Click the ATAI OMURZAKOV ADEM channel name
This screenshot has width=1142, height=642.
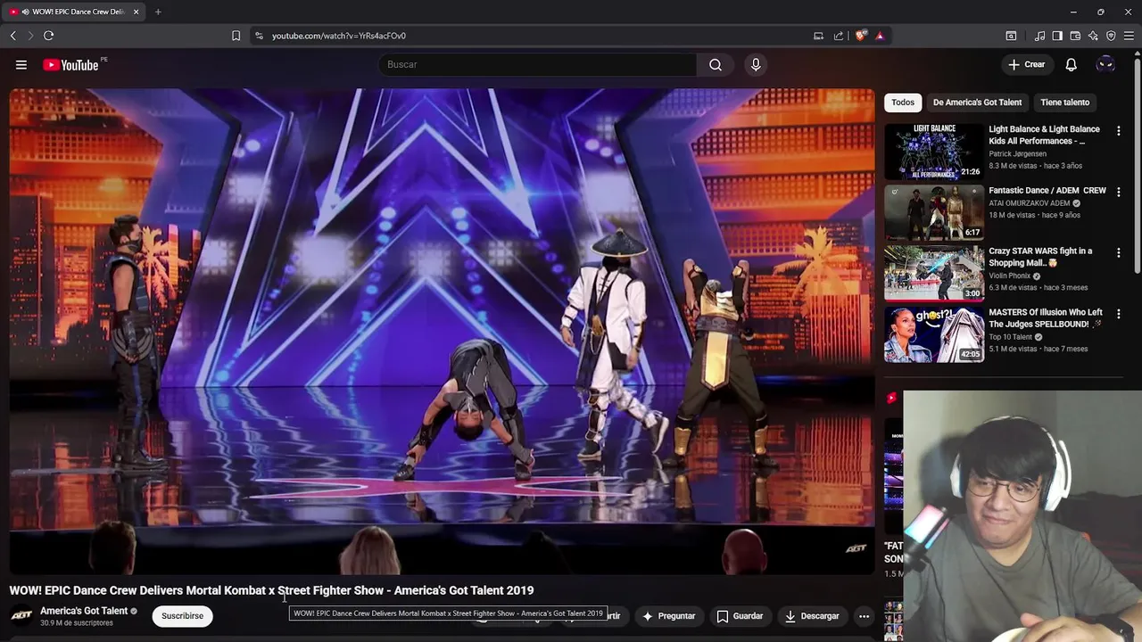click(1029, 203)
